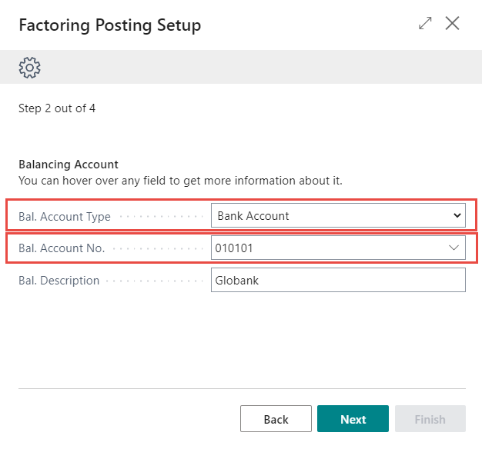The image size is (482, 449).
Task: Focus the Bal. Description field containing Globank
Action: pyautogui.click(x=338, y=281)
